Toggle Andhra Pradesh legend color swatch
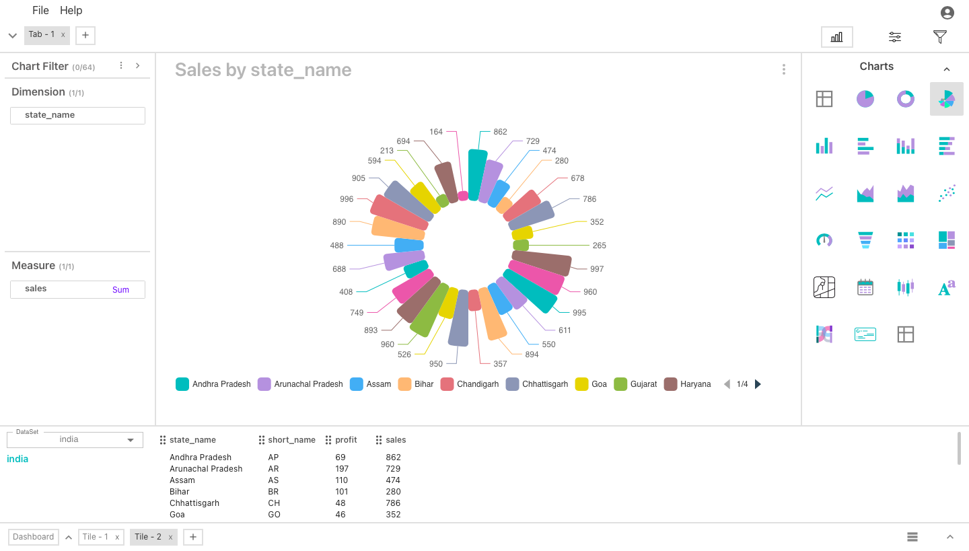The height and width of the screenshot is (551, 969). click(x=182, y=384)
